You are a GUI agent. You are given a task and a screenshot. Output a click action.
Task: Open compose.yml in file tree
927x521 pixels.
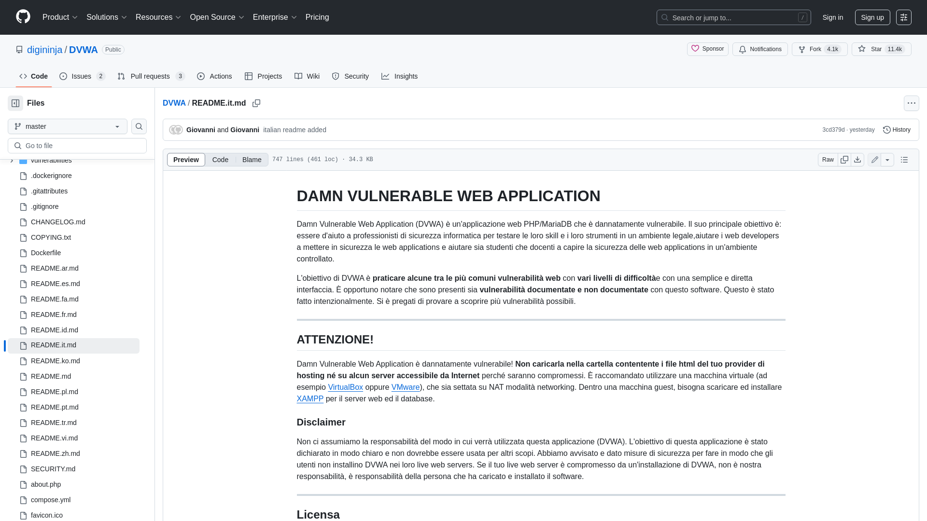pos(51,500)
